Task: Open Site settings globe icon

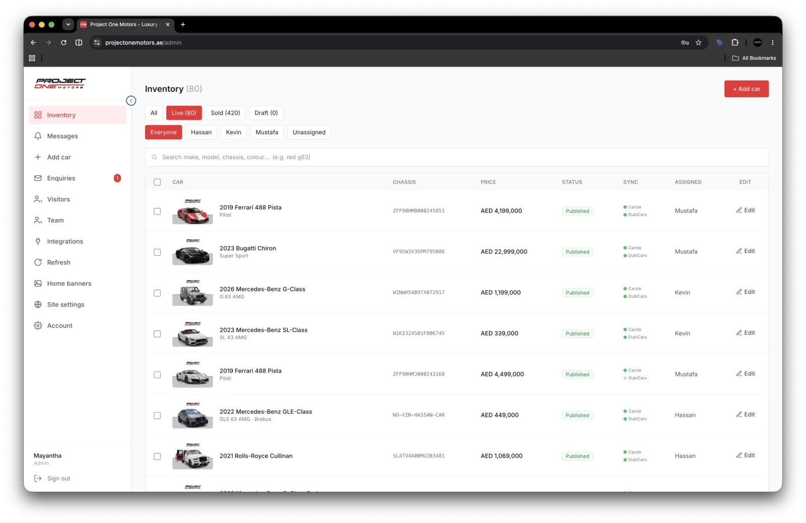Action: coord(38,305)
